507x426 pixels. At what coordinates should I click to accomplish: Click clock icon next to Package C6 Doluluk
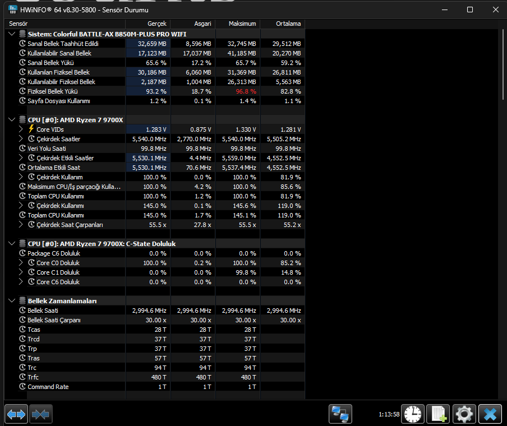tap(22, 253)
